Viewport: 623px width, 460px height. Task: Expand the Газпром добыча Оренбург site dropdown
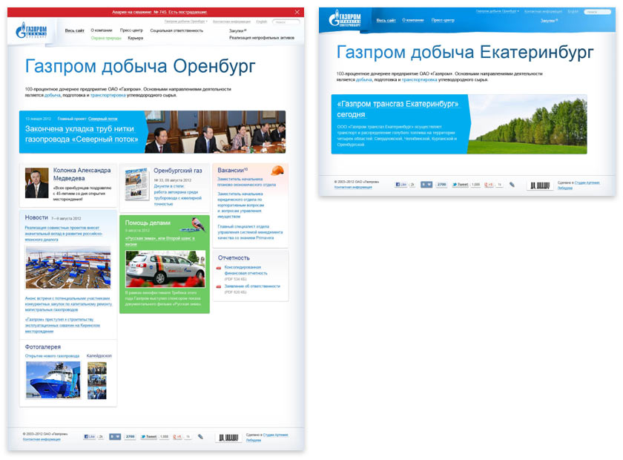point(186,22)
